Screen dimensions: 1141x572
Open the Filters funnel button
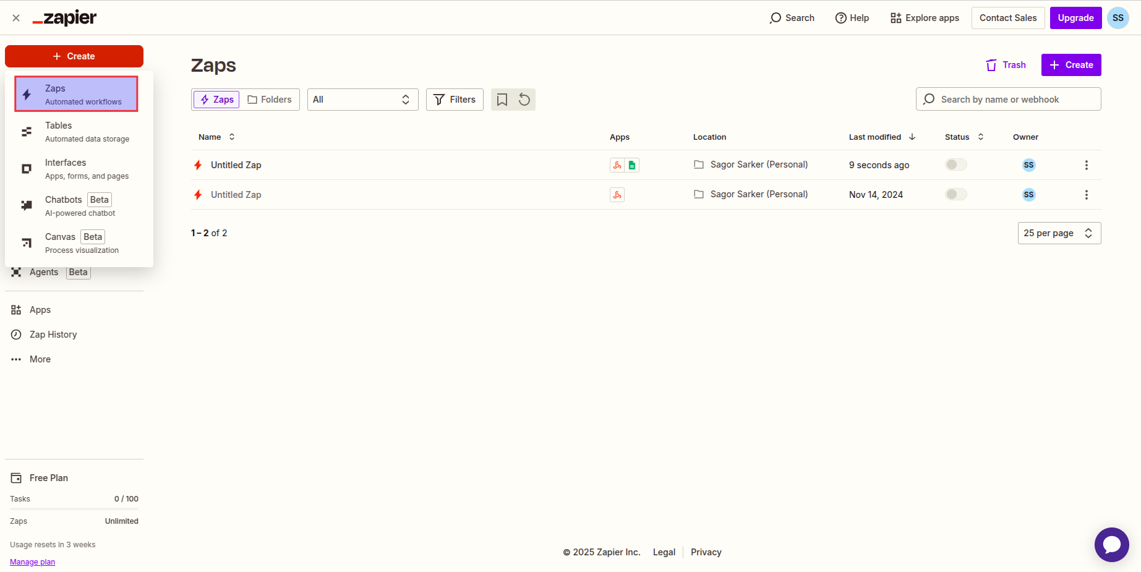[x=455, y=100]
